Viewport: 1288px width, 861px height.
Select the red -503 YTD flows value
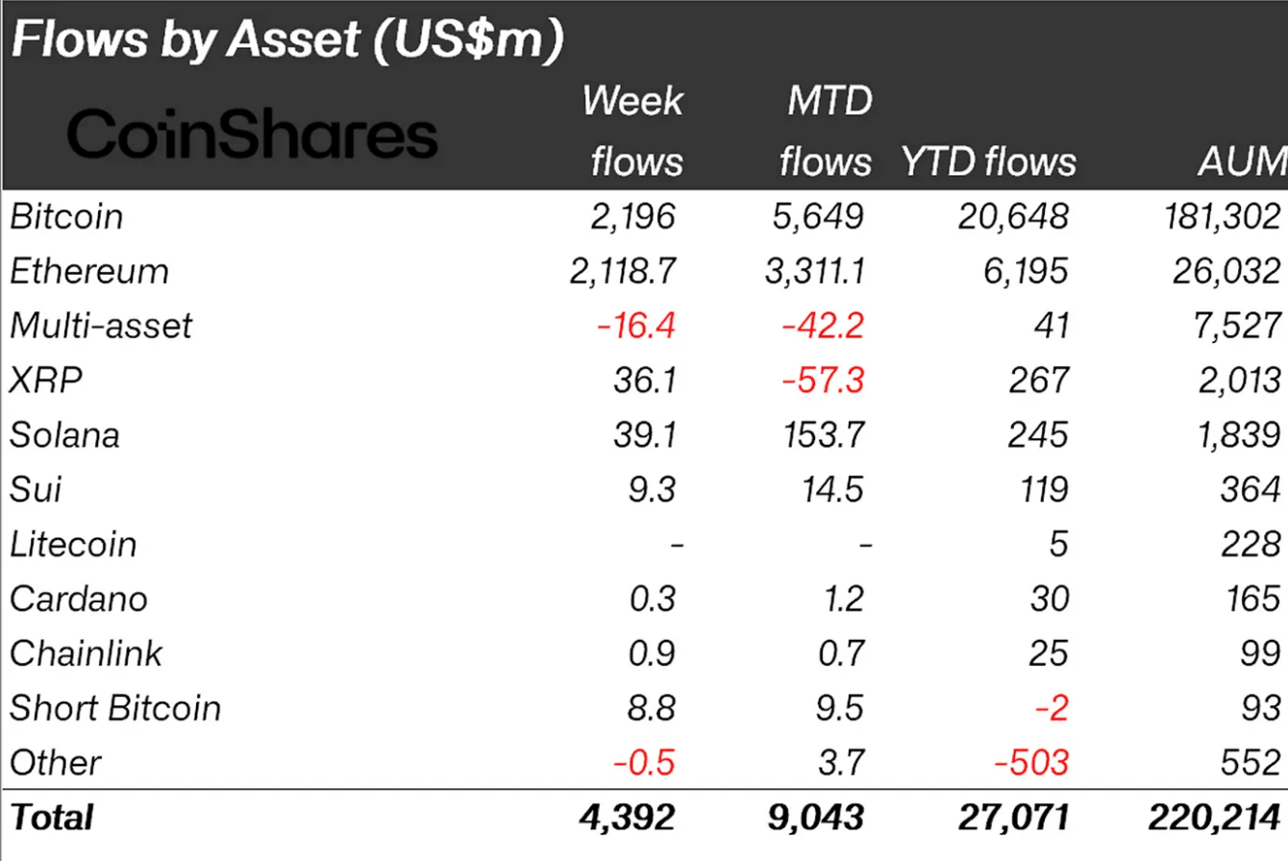pos(1031,763)
